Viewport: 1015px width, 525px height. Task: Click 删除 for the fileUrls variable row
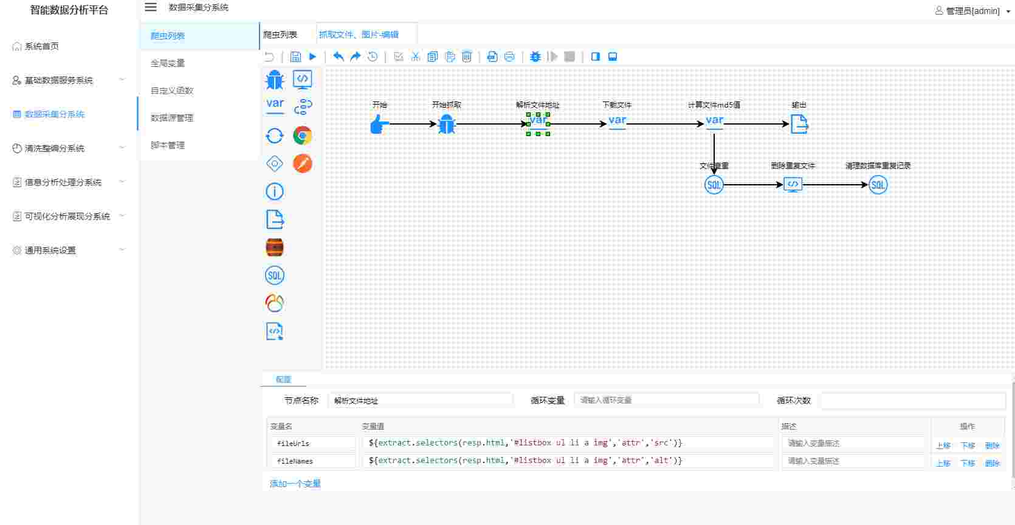pos(992,445)
